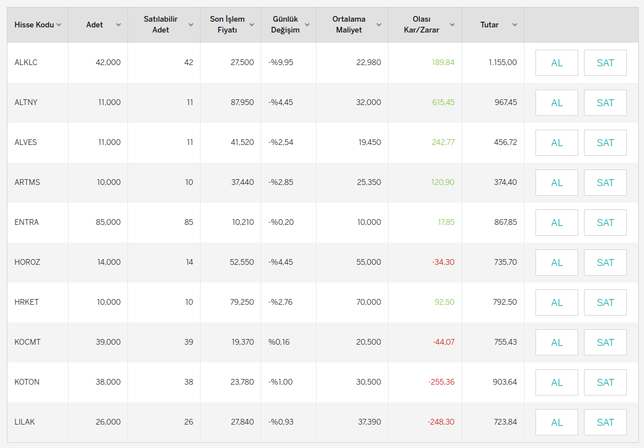
Task: Select the KOTON stock code
Action: (x=27, y=382)
